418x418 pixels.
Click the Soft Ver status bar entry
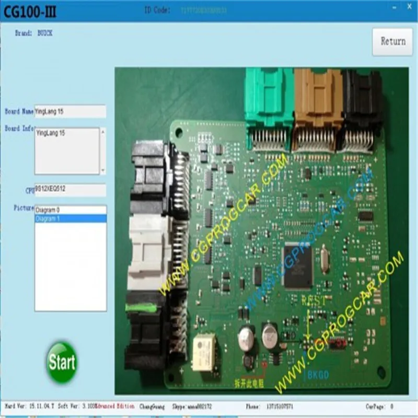(x=76, y=407)
